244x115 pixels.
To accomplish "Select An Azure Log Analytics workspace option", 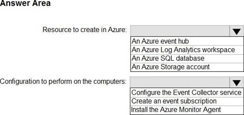I will click(x=187, y=50).
